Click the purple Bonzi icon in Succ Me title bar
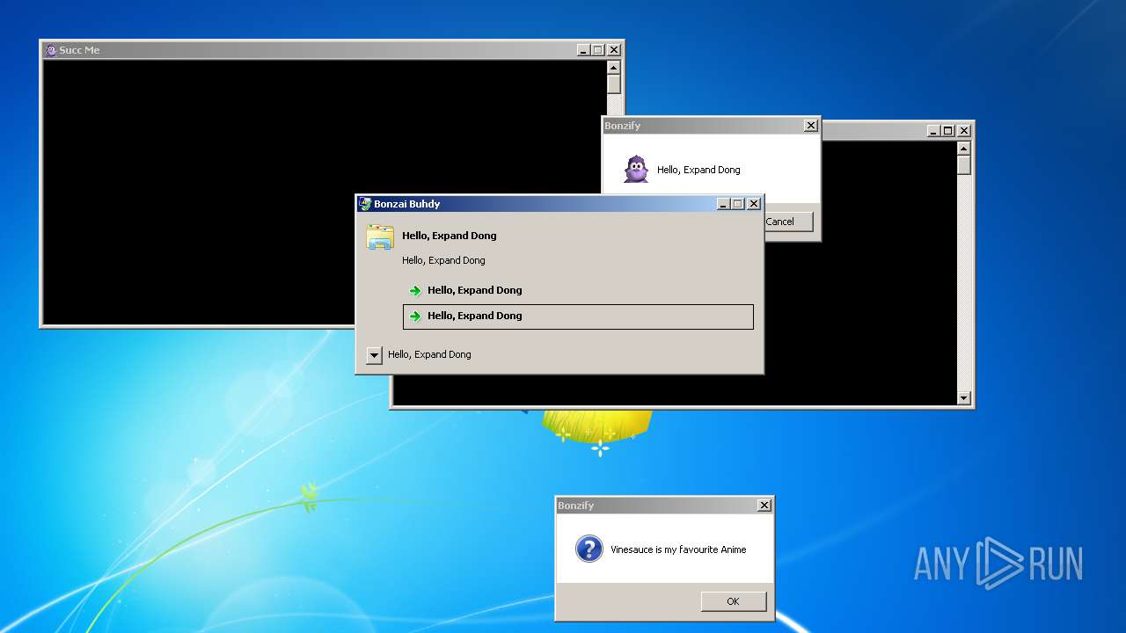 click(x=51, y=50)
